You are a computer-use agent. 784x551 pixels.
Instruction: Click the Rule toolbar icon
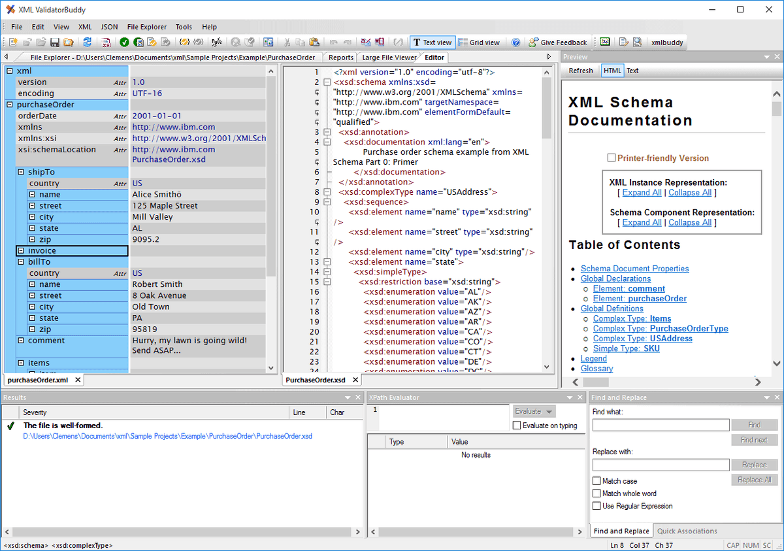[x=216, y=42]
